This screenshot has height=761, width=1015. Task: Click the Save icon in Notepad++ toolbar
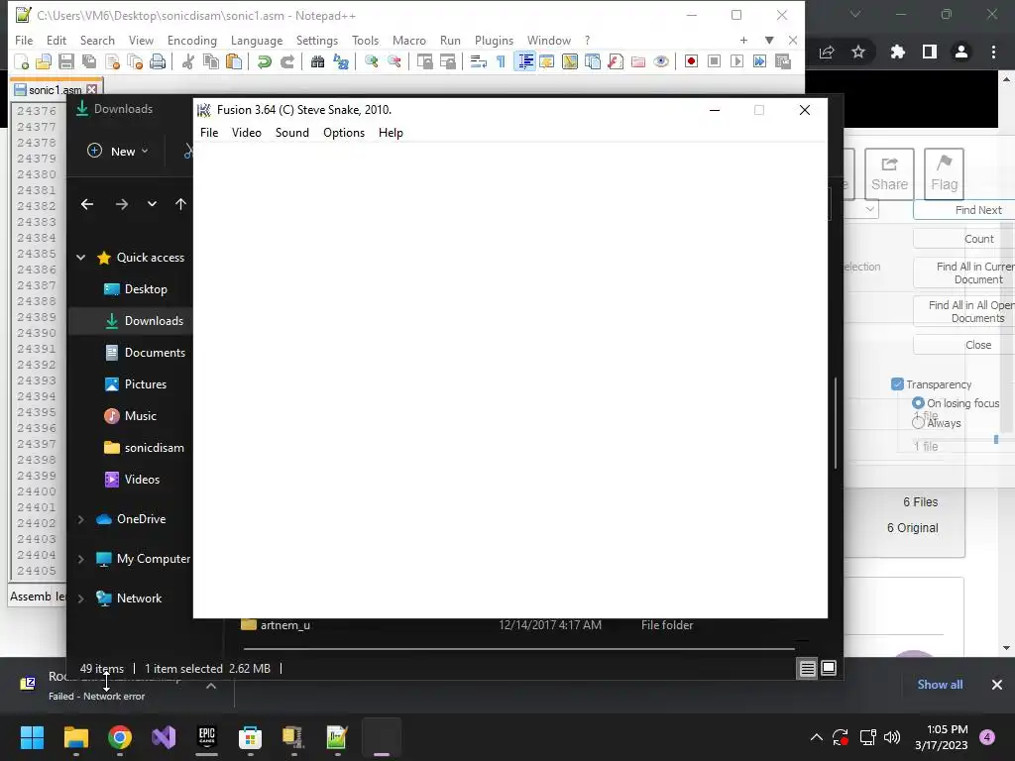pyautogui.click(x=66, y=61)
